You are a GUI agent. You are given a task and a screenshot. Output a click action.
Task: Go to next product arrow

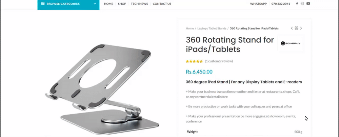click(301, 28)
